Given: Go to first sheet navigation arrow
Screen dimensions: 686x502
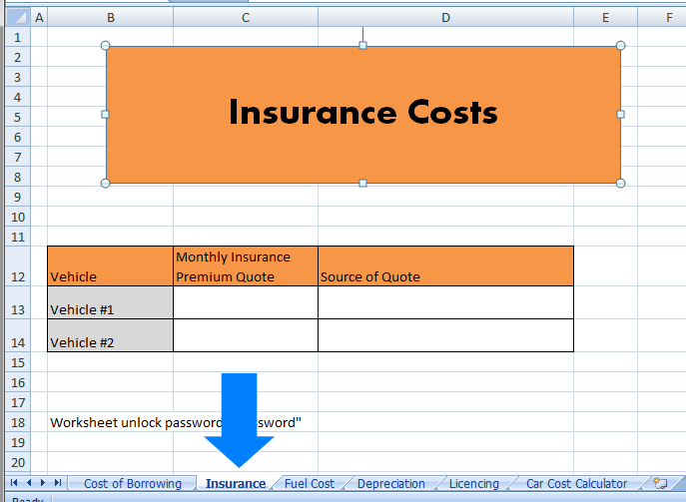Looking at the screenshot, I should point(14,482).
